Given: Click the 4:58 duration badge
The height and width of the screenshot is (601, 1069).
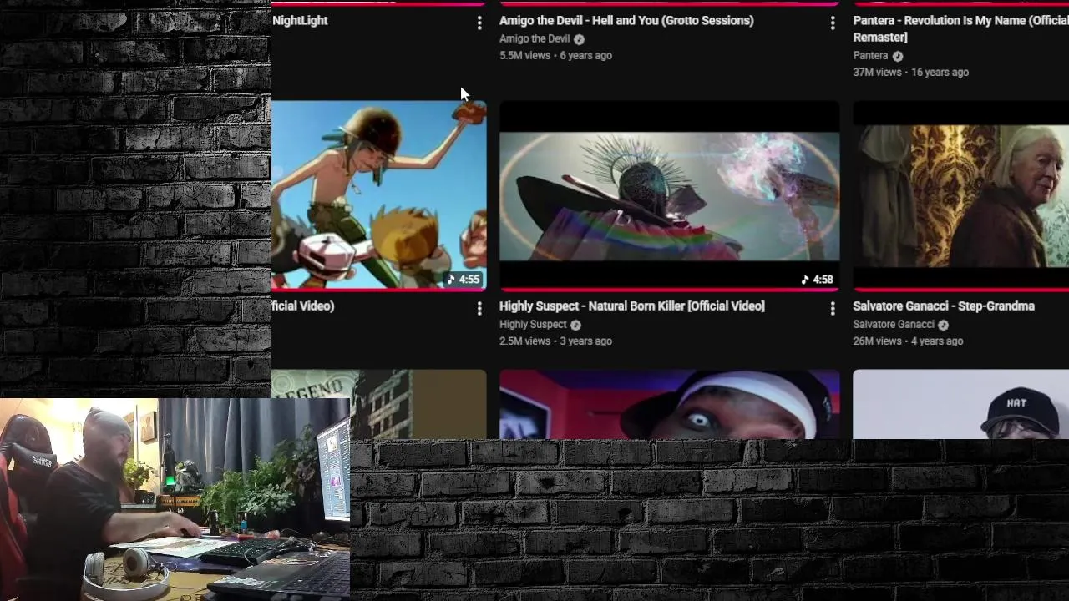Looking at the screenshot, I should click(x=817, y=280).
